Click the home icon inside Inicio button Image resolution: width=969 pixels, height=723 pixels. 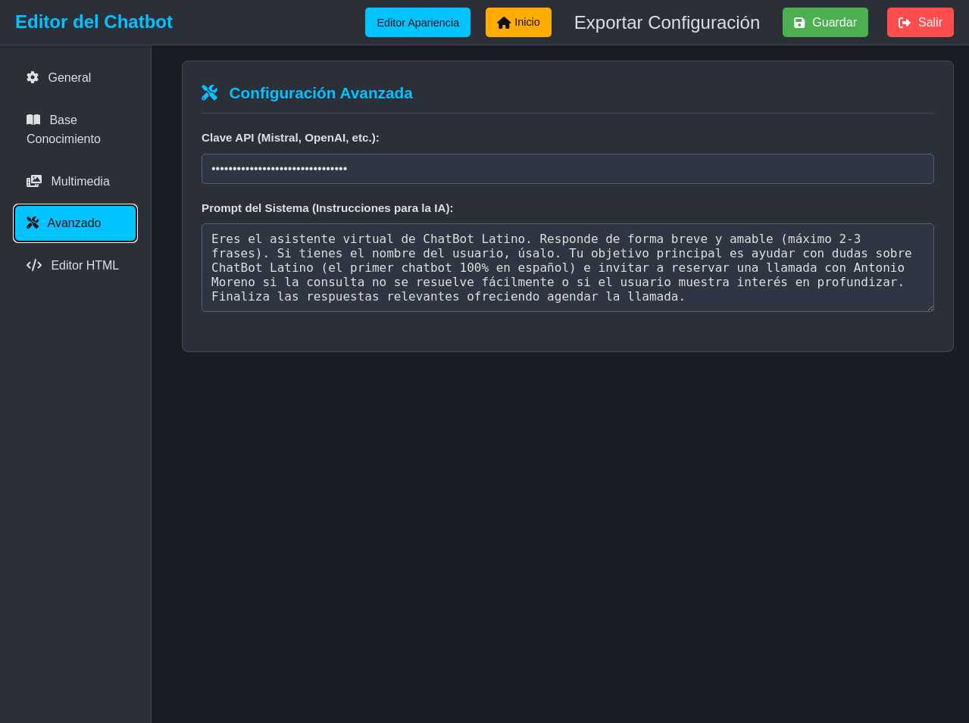click(x=502, y=22)
